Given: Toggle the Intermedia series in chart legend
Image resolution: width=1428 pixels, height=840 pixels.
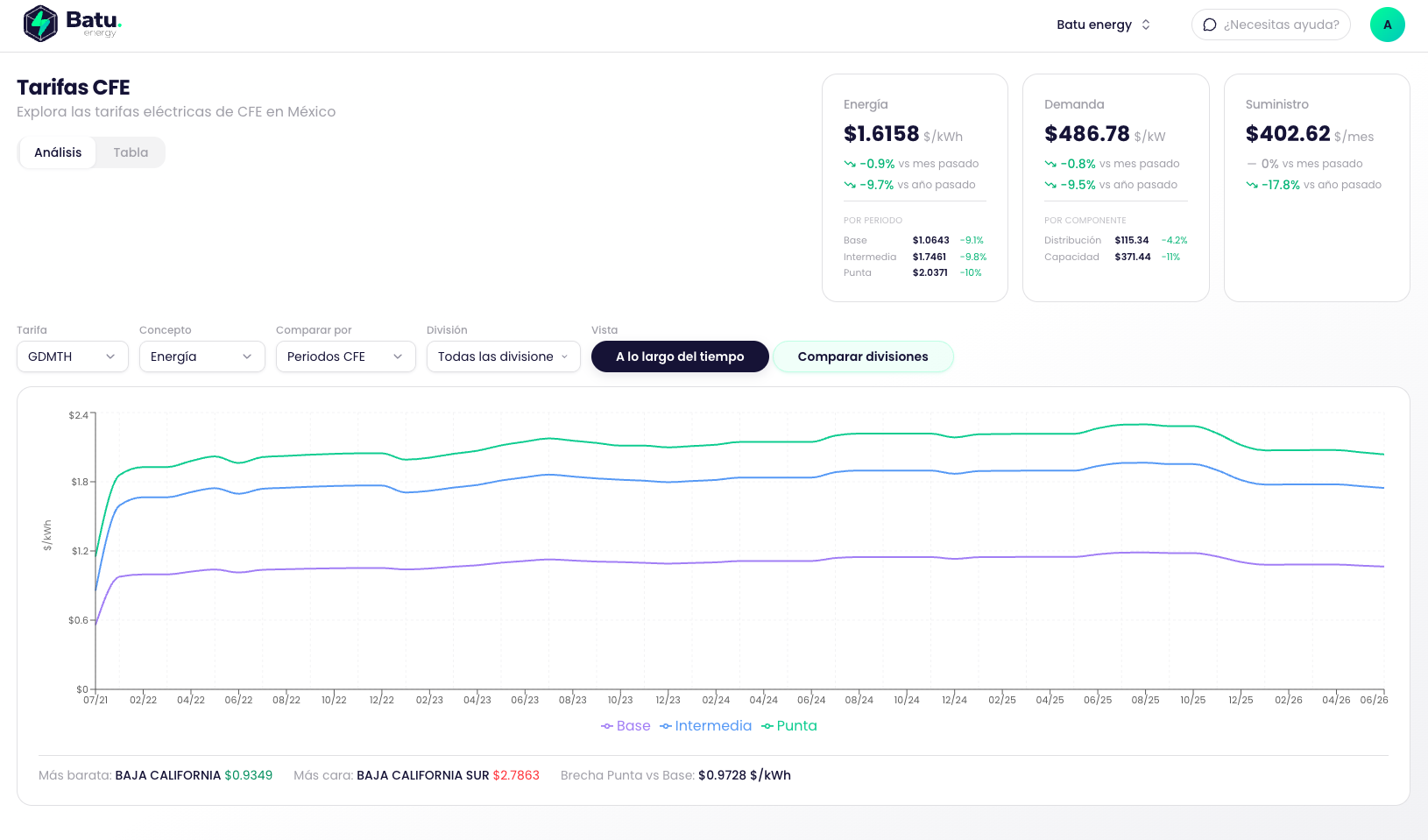Looking at the screenshot, I should tap(705, 726).
